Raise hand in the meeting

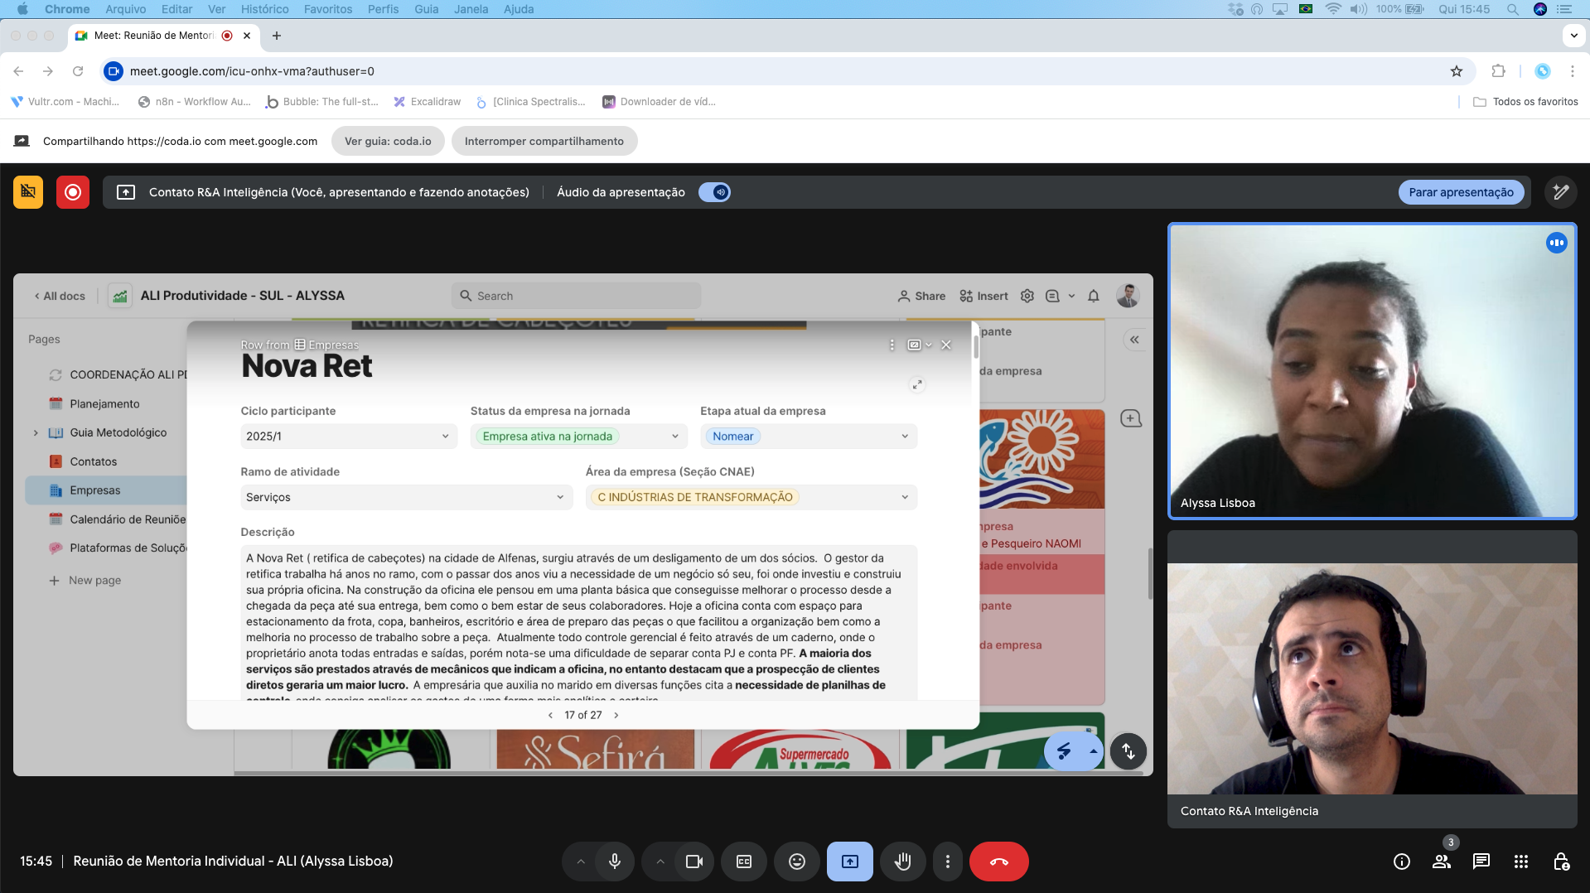point(903,862)
